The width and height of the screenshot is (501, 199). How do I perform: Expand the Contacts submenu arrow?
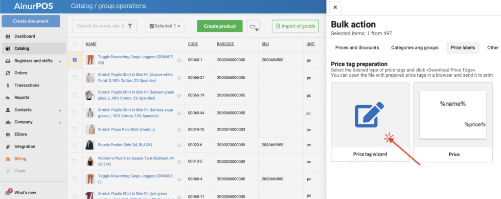point(60,111)
